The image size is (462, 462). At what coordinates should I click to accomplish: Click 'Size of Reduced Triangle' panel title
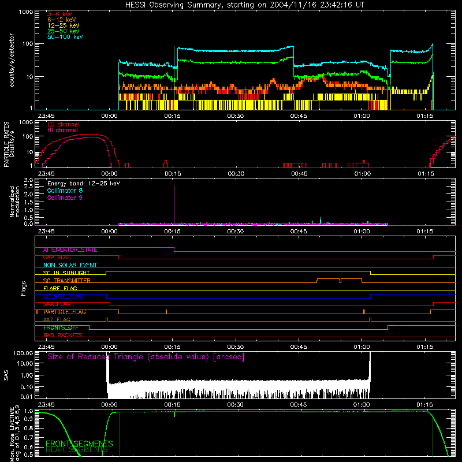coord(146,357)
